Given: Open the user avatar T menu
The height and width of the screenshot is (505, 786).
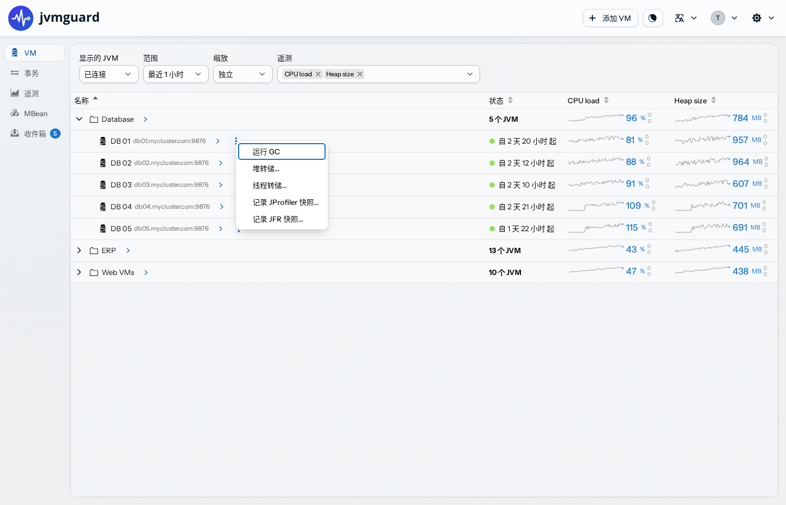Looking at the screenshot, I should (x=724, y=18).
